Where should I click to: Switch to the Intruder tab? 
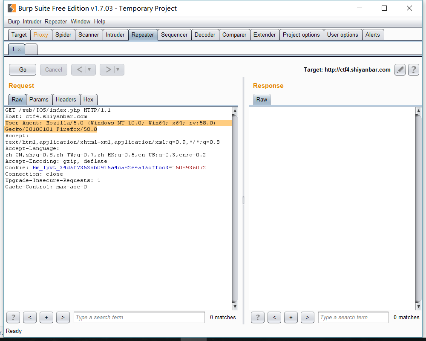tap(115, 35)
